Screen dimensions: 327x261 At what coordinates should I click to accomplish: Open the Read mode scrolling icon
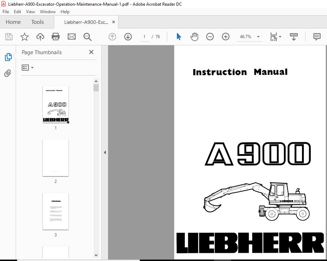[293, 37]
